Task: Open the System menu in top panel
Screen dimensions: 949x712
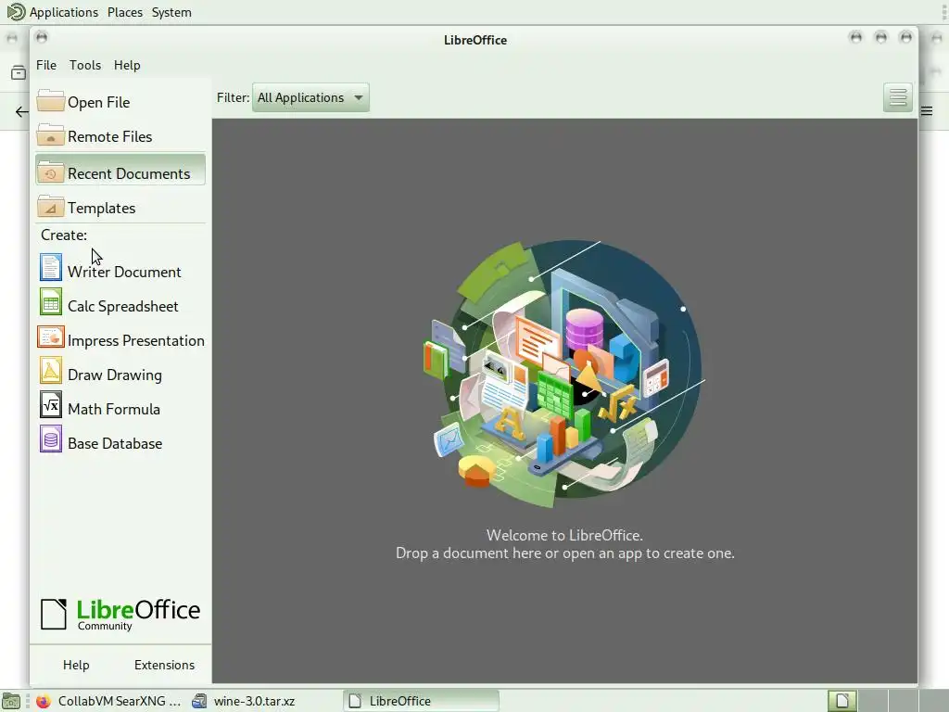Action: (x=171, y=12)
